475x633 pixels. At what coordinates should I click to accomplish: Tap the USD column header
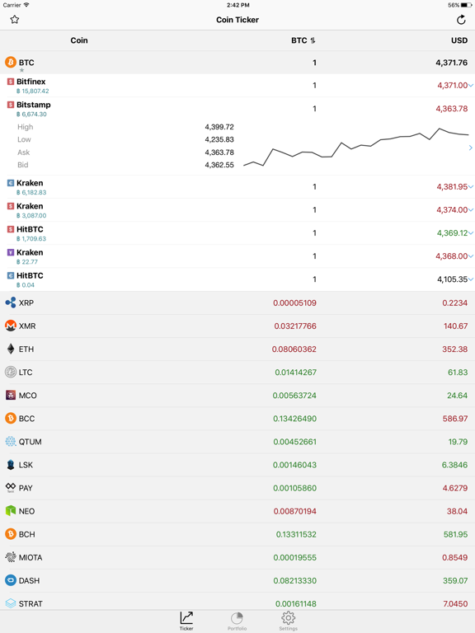click(459, 40)
